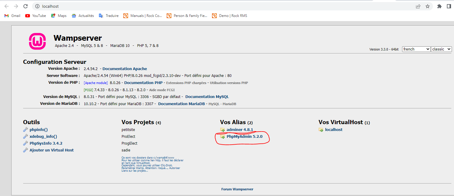Open the Maps bookmark
This screenshot has height=196, width=454.
(x=59, y=16)
